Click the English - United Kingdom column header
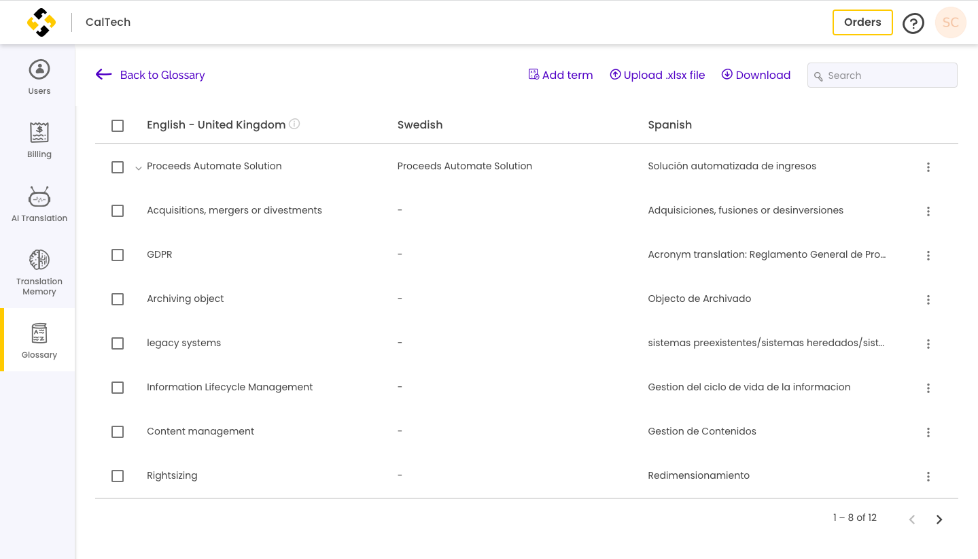 click(216, 124)
